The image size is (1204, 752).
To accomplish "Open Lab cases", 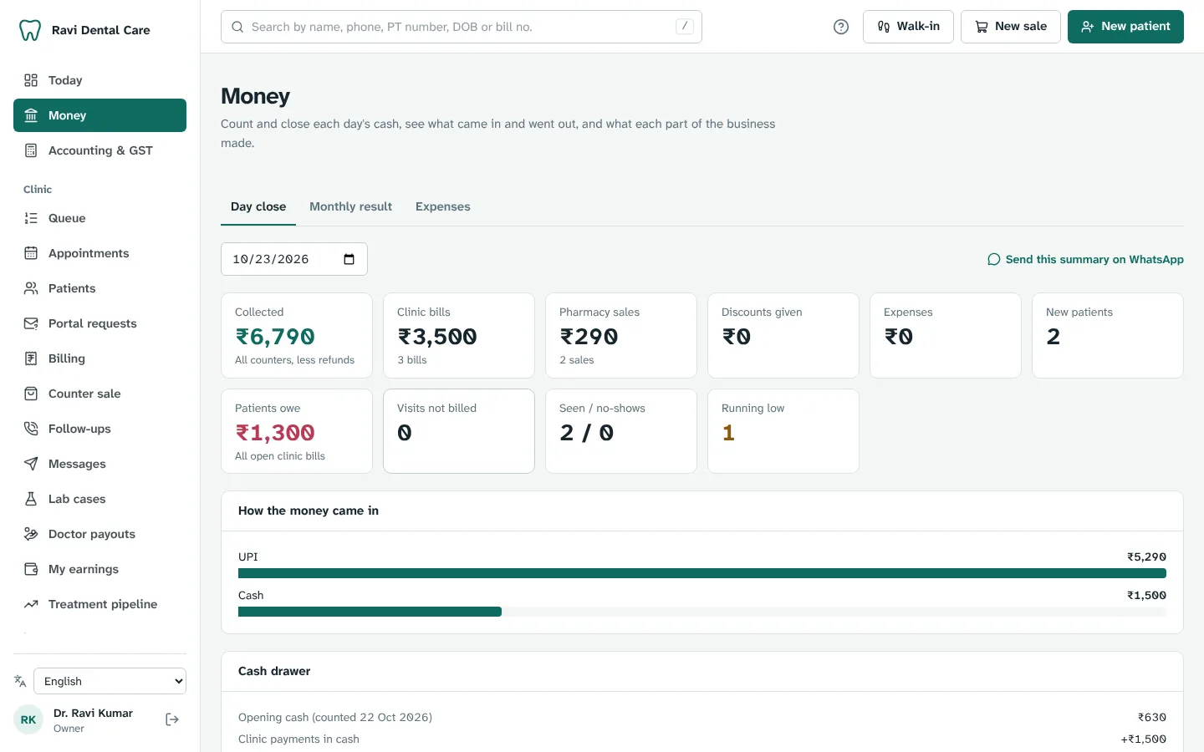I will point(99,499).
